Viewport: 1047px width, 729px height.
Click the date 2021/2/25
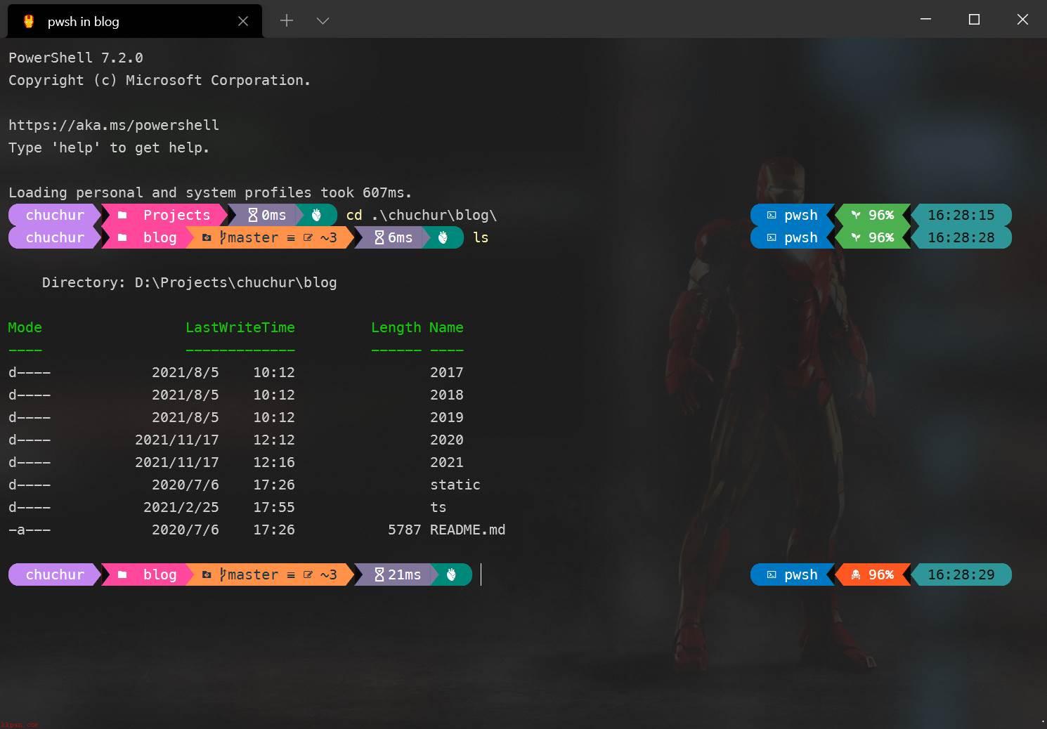point(181,507)
